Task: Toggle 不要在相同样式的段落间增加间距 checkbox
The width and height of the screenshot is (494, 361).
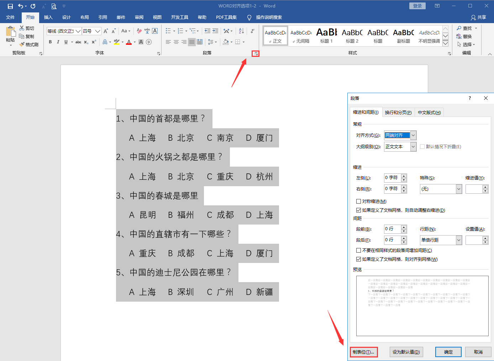Action: 359,250
